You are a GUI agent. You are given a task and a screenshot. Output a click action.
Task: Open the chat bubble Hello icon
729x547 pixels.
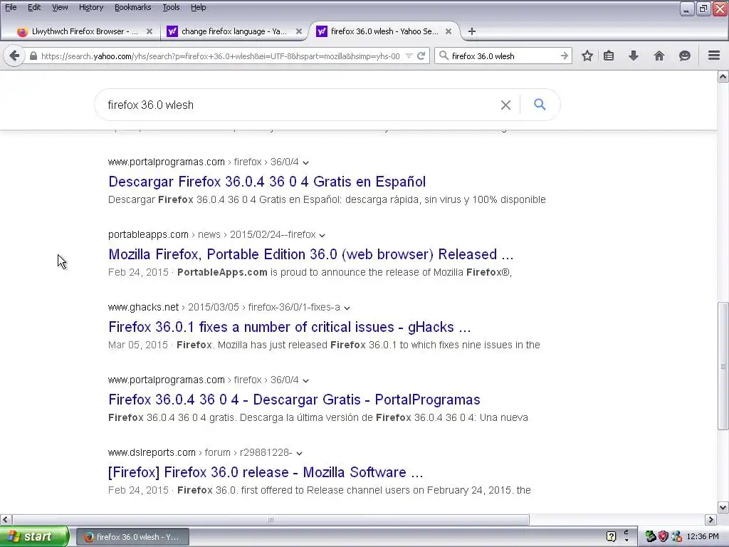(x=684, y=56)
